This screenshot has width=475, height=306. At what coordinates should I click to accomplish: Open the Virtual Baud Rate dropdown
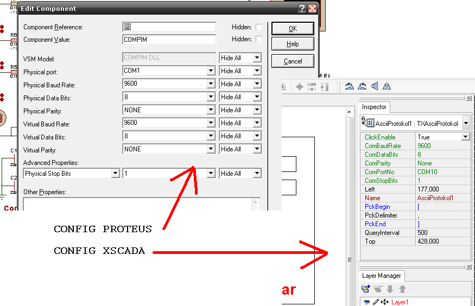point(211,123)
